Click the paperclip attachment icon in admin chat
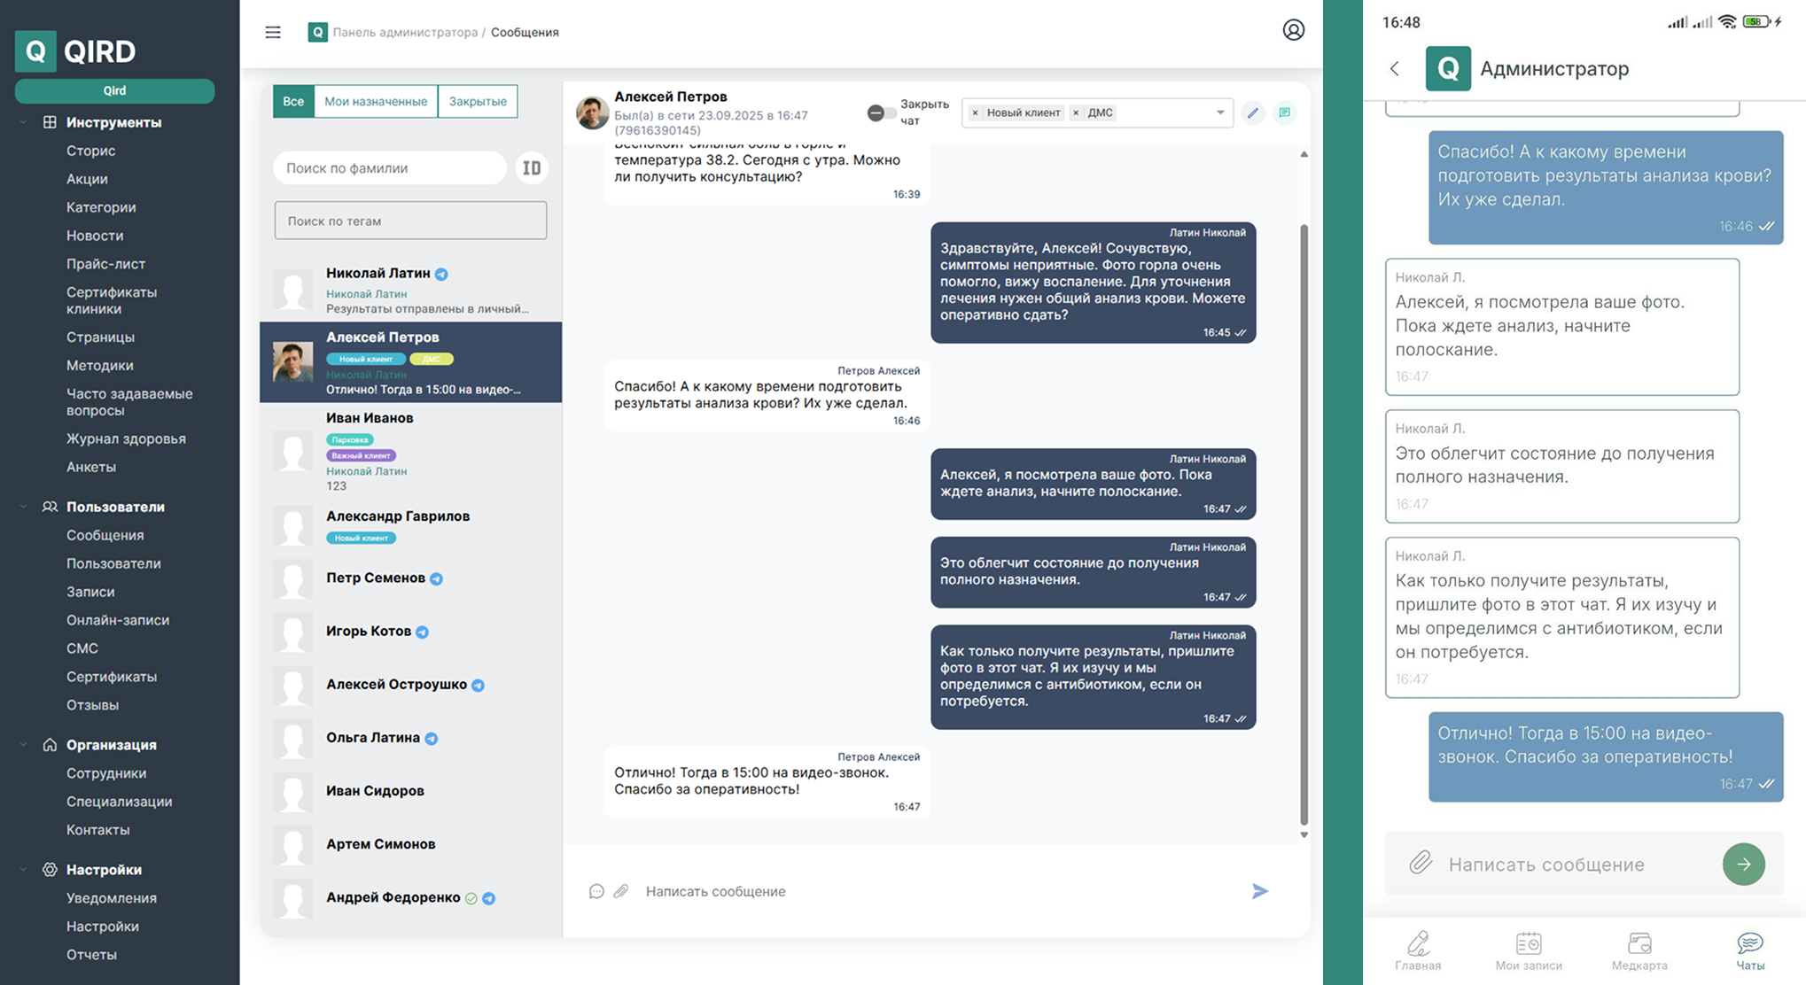The height and width of the screenshot is (985, 1806). click(621, 891)
